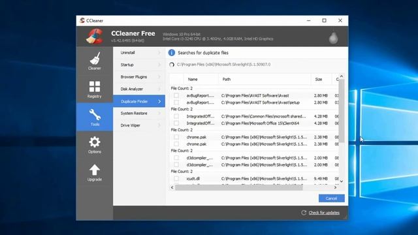This screenshot has height=235, width=418.
Task: Click the CCleaner broom logo in header
Action: click(x=95, y=37)
